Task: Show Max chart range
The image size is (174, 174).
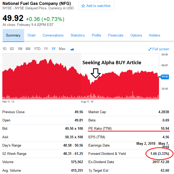Action: coord(62,49)
